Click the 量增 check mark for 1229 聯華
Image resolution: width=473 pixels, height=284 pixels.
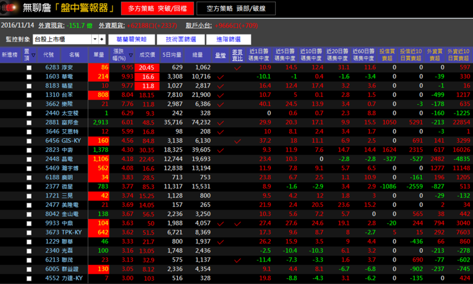220,242
